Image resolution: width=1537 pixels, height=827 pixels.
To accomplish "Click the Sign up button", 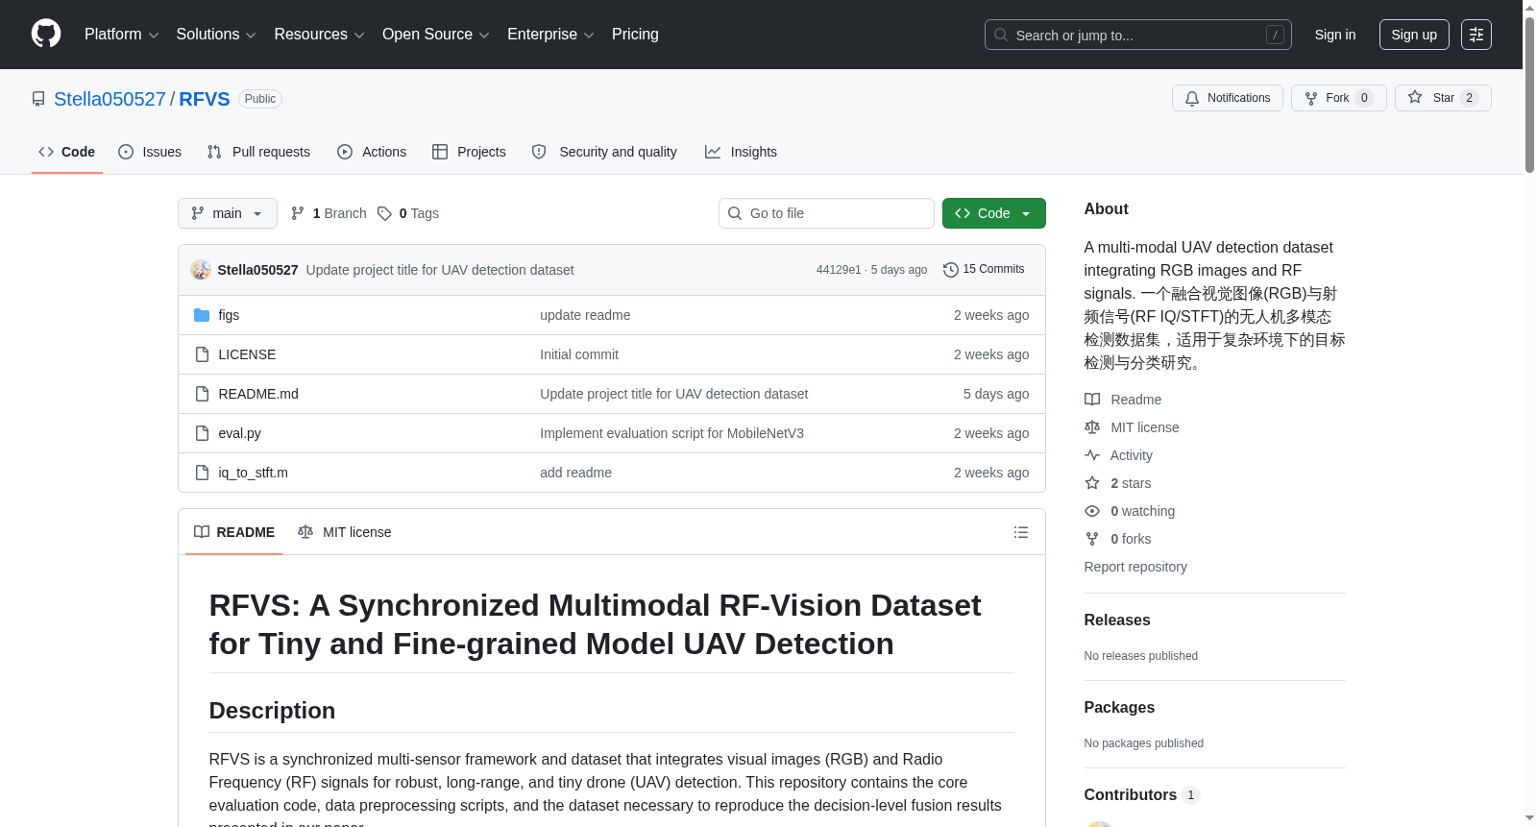I will pyautogui.click(x=1414, y=35).
